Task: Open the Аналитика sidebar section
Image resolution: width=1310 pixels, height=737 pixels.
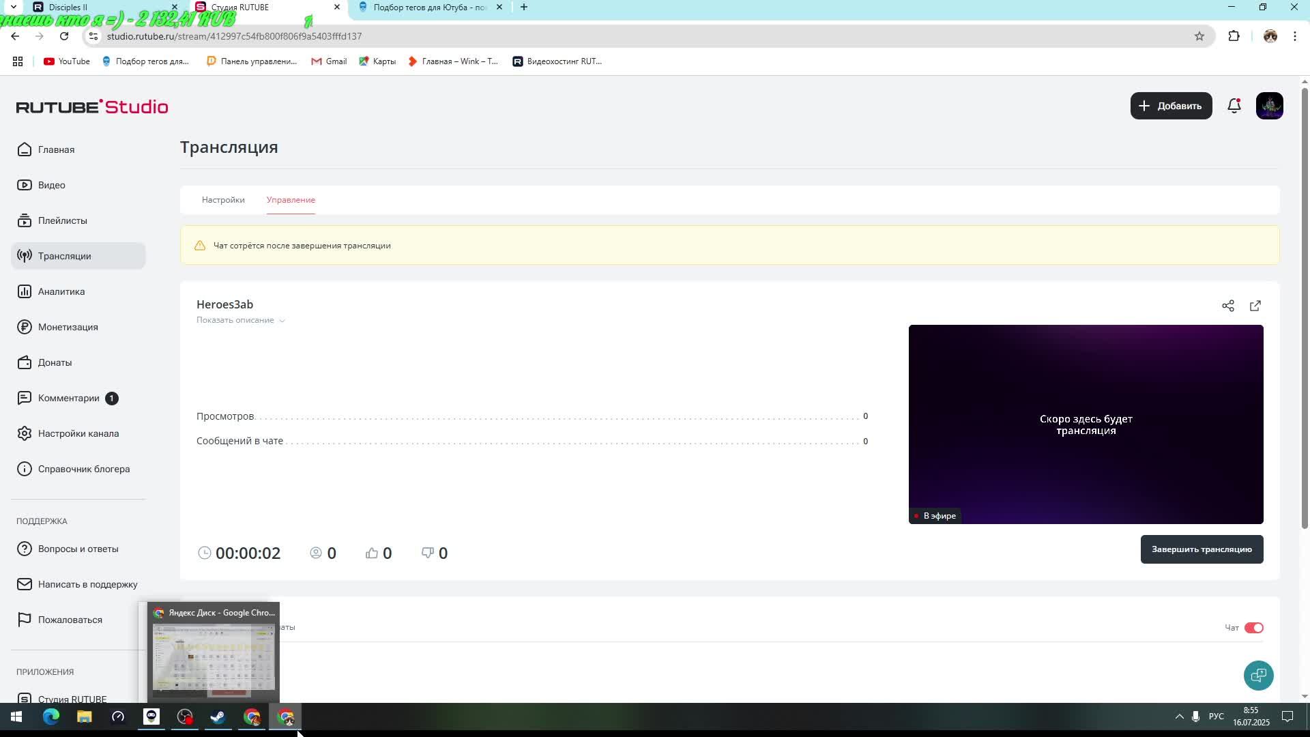Action: (x=61, y=291)
